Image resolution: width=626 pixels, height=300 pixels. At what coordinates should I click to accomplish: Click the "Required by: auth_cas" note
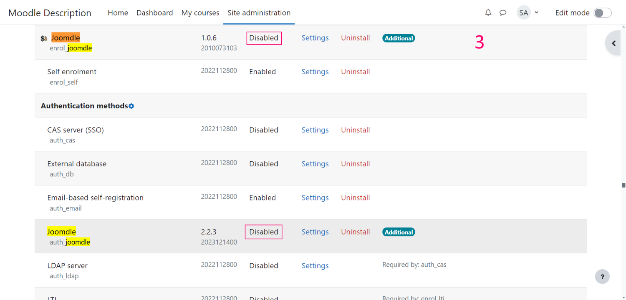point(414,265)
